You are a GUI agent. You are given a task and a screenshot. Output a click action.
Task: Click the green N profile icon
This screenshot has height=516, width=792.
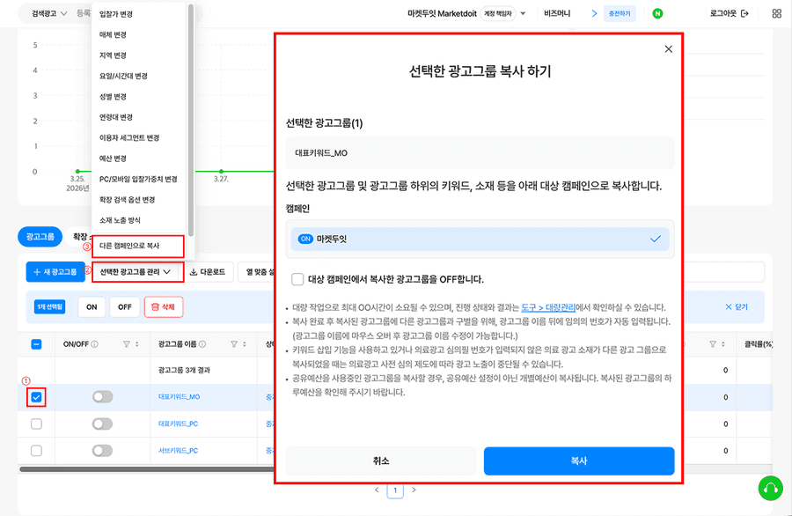click(658, 15)
